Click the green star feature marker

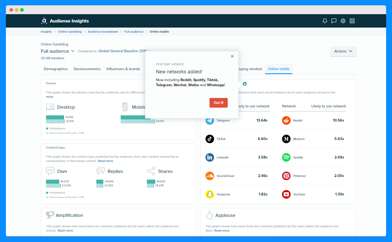pyautogui.click(x=245, y=84)
